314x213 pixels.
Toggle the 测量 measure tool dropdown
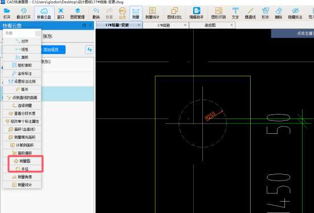click(136, 13)
